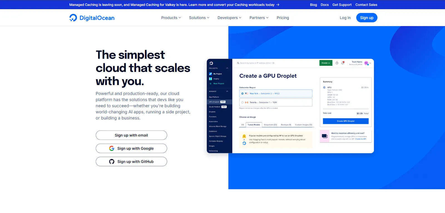
Task: Click the search magnifier icon in dashboard preview
Action: pyautogui.click(x=238, y=63)
